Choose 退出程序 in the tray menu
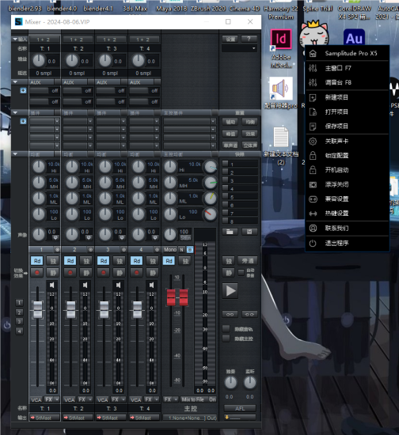 [347, 244]
